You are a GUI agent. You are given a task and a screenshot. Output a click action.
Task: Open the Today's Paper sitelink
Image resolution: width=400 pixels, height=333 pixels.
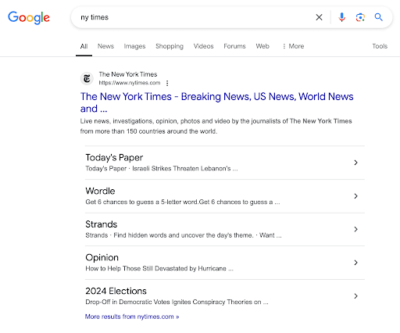coord(114,158)
